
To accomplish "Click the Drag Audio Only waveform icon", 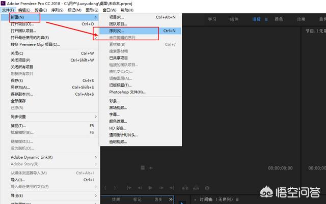I will (x=151, y=168).
